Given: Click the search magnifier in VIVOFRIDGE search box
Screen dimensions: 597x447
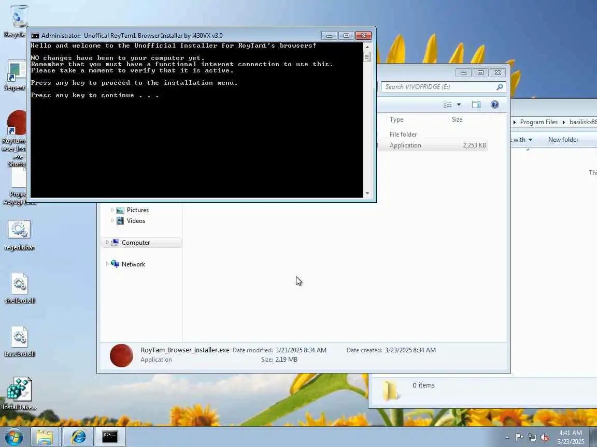Looking at the screenshot, I should pos(499,87).
